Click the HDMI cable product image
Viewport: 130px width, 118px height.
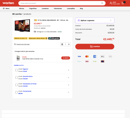[18, 58]
